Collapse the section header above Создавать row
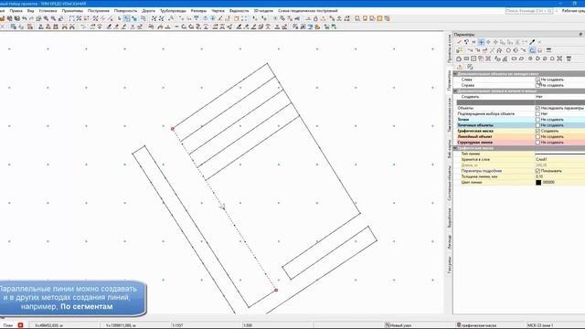Screen dimensions: 585x329 (455, 91)
